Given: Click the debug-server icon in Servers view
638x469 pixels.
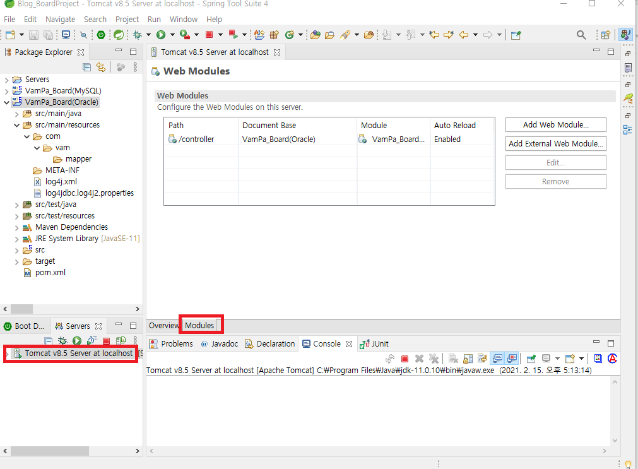Looking at the screenshot, I should click(x=62, y=340).
